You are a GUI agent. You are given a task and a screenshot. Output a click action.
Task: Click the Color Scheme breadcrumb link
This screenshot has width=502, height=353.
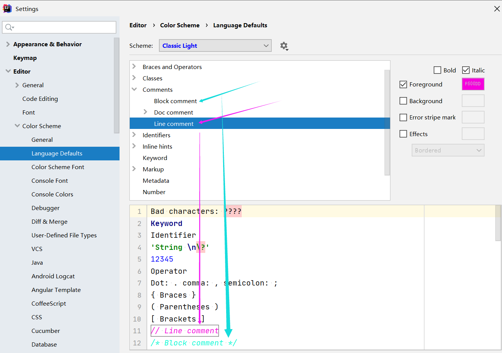point(180,25)
